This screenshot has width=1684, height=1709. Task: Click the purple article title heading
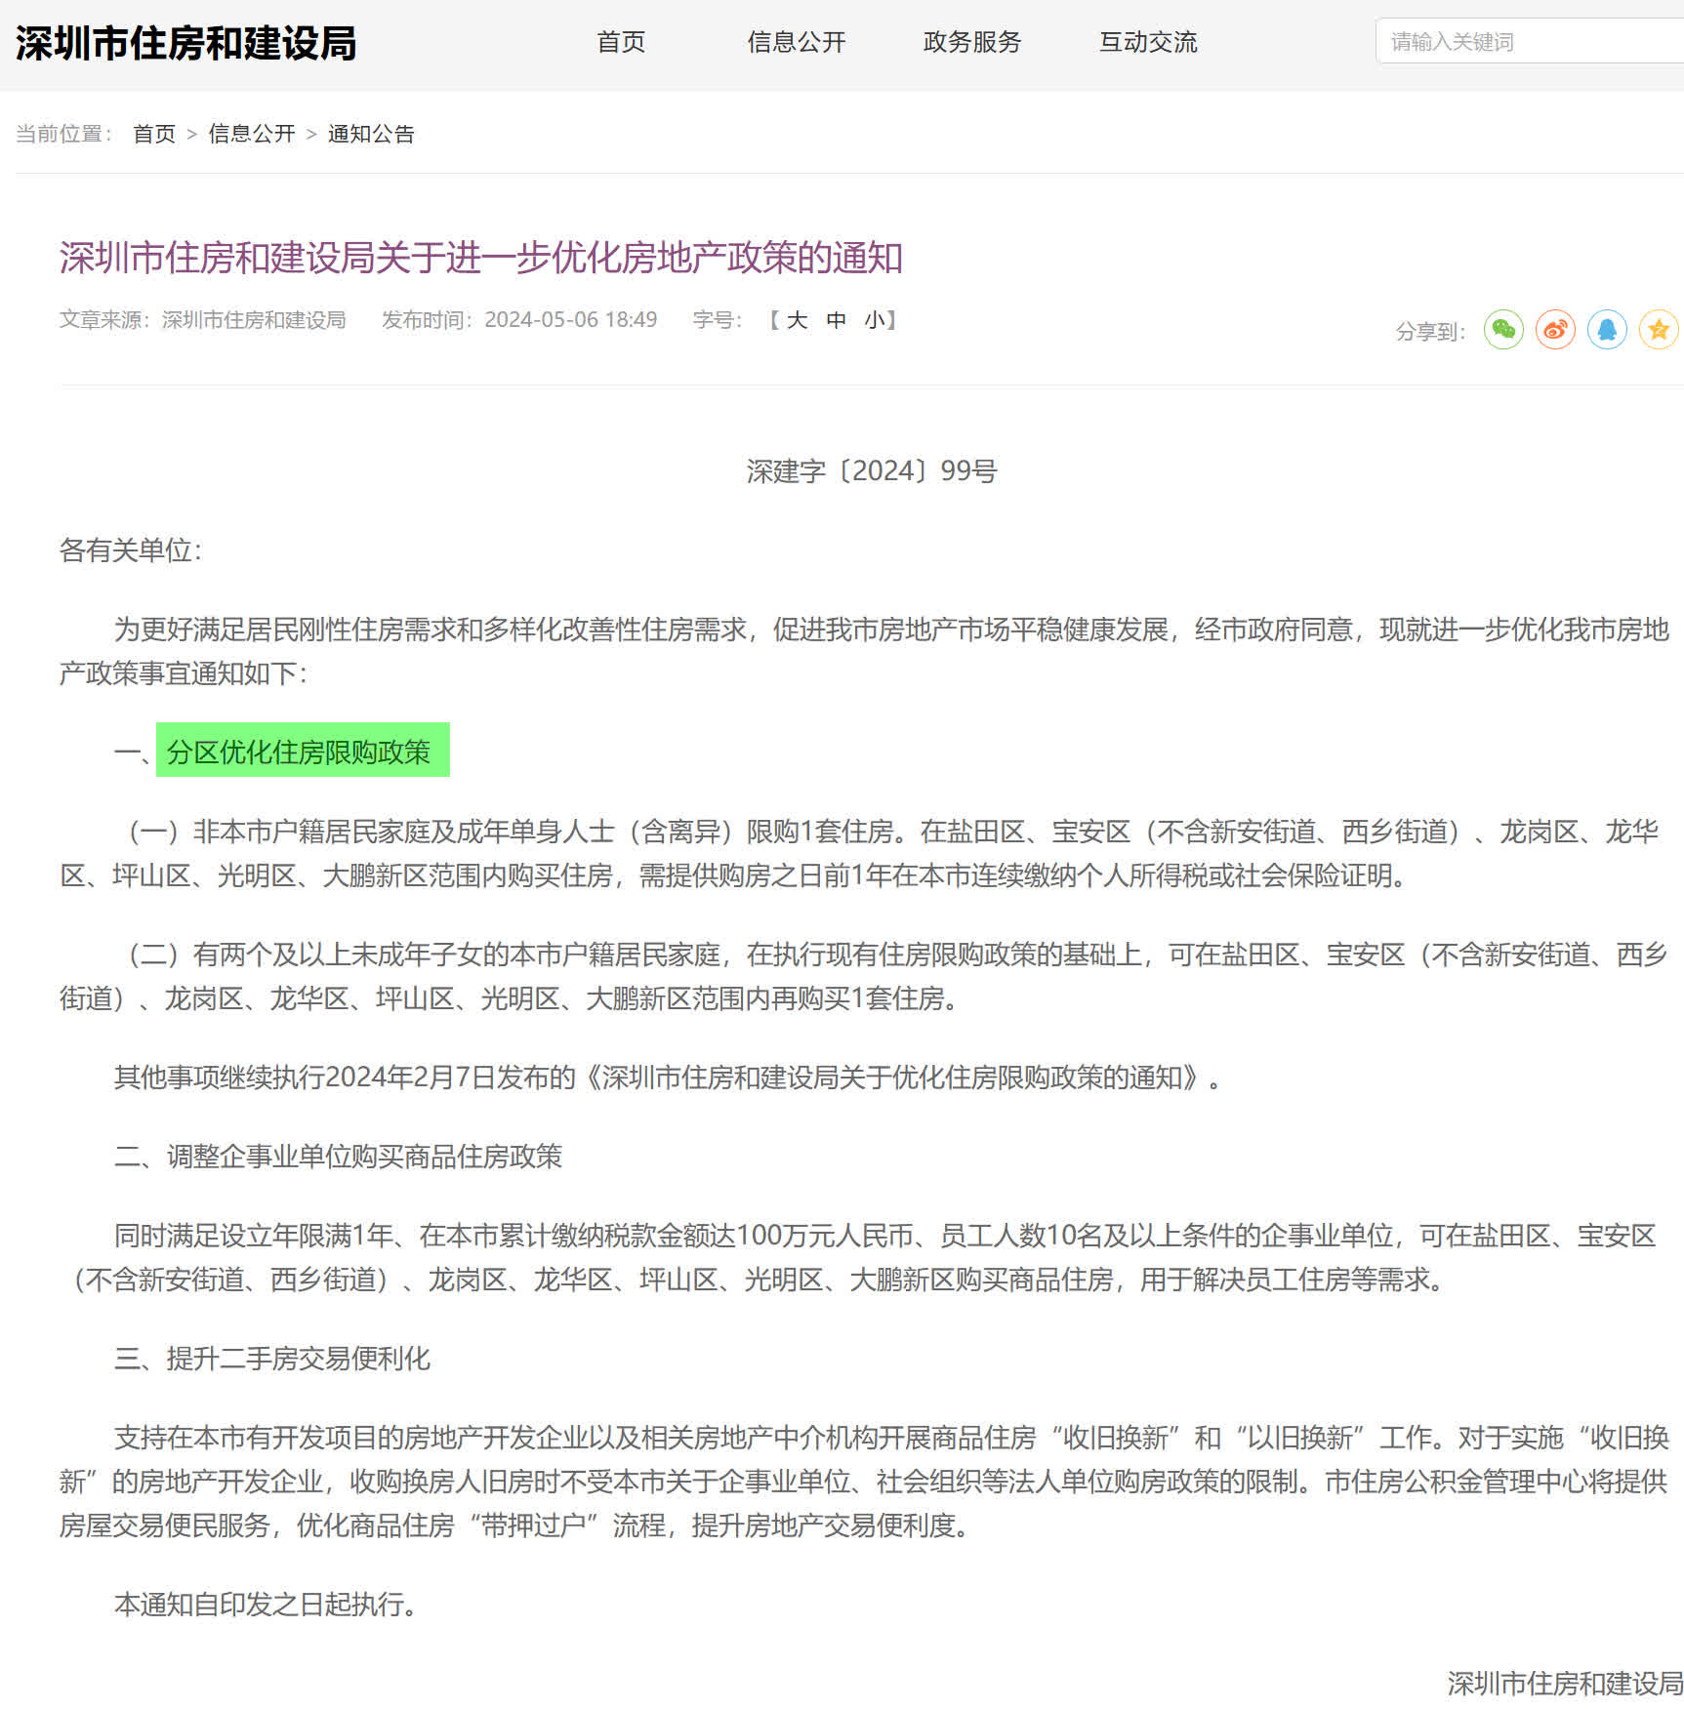(x=480, y=258)
